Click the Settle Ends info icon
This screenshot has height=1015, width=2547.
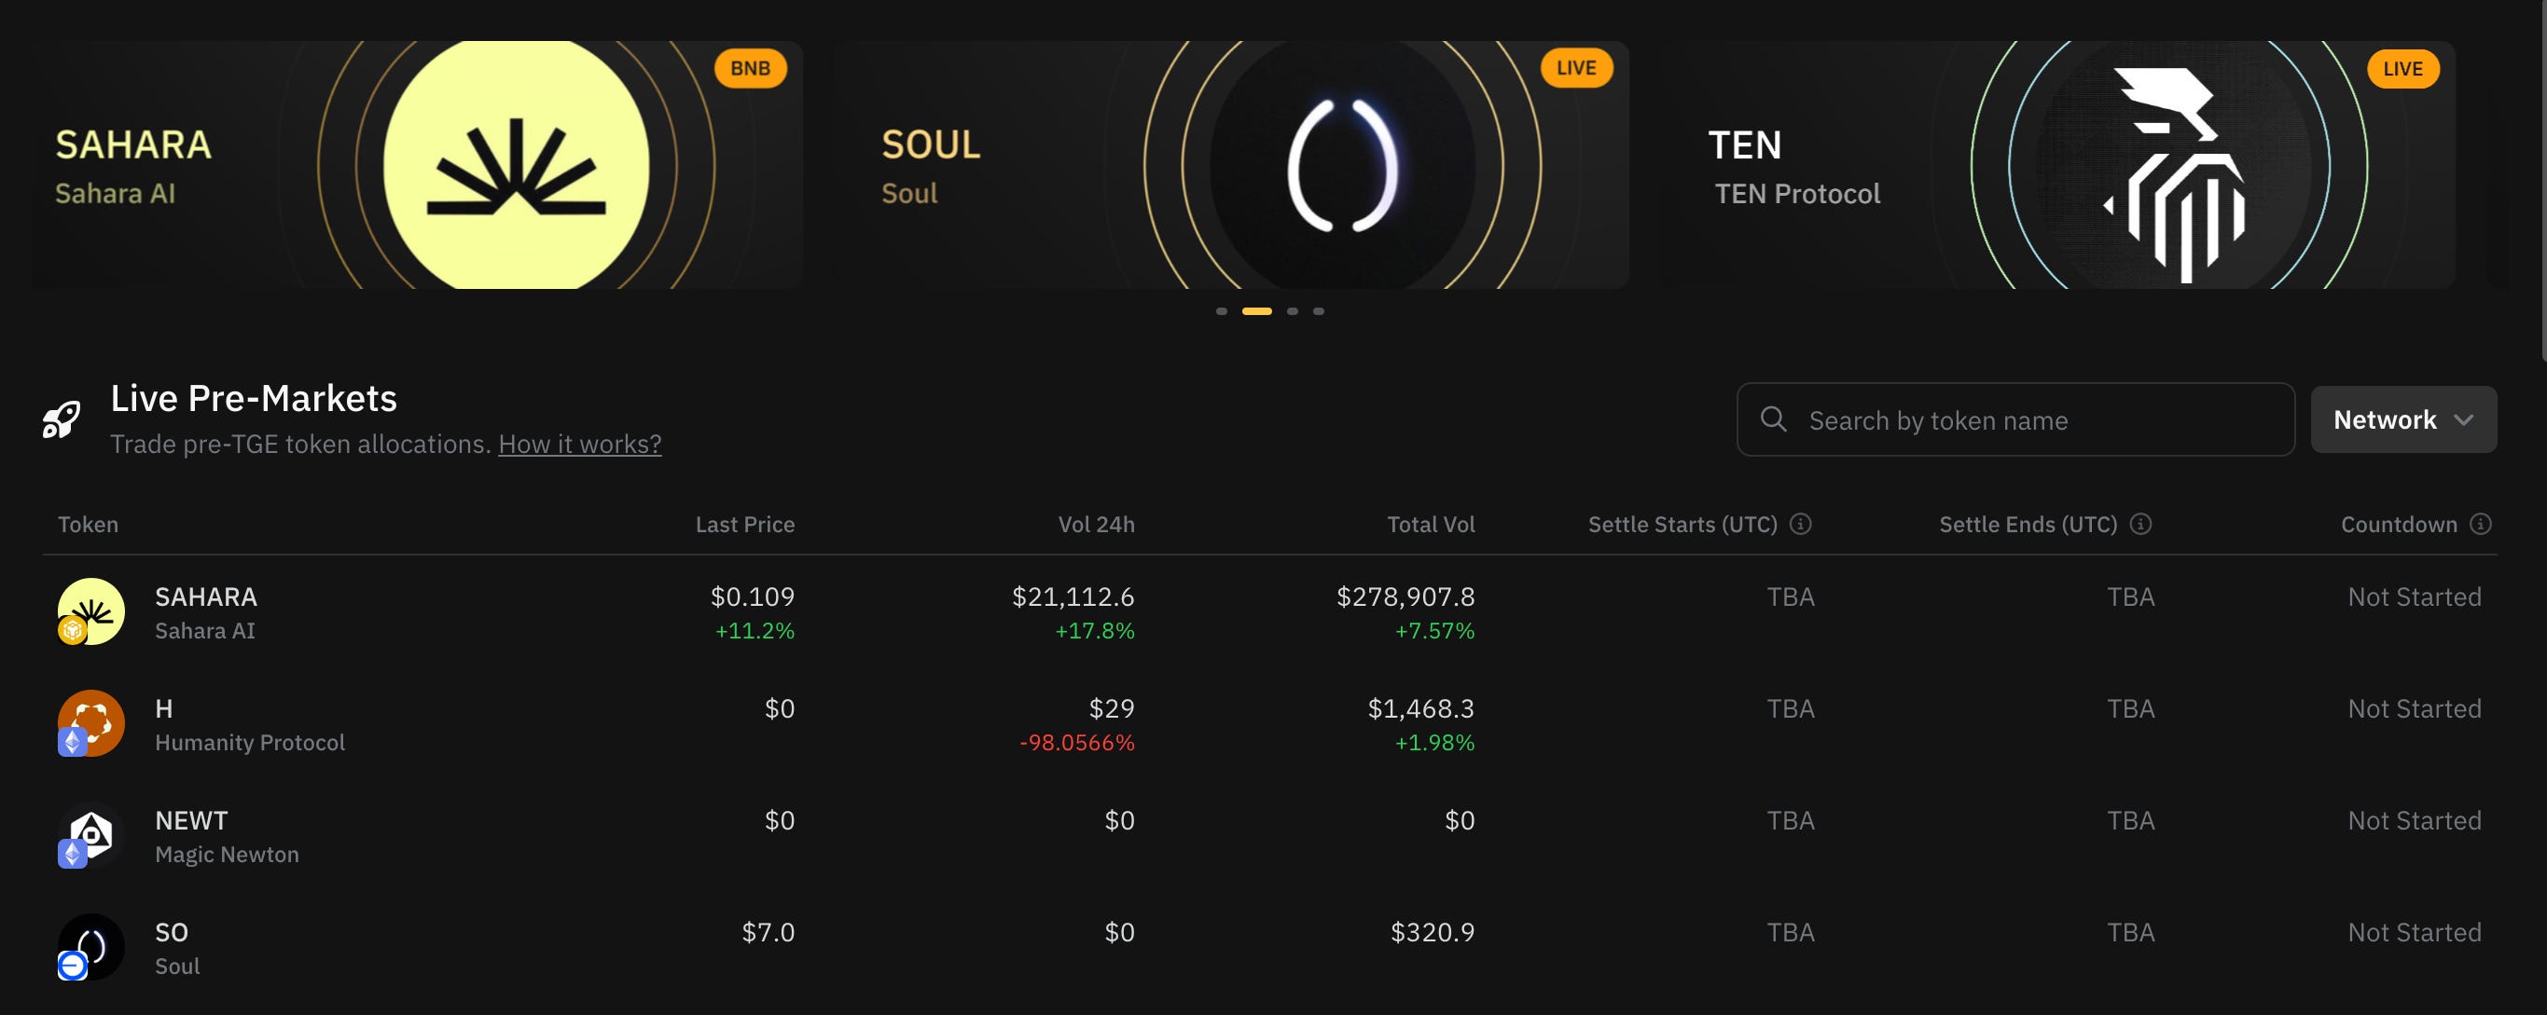(x=2140, y=524)
